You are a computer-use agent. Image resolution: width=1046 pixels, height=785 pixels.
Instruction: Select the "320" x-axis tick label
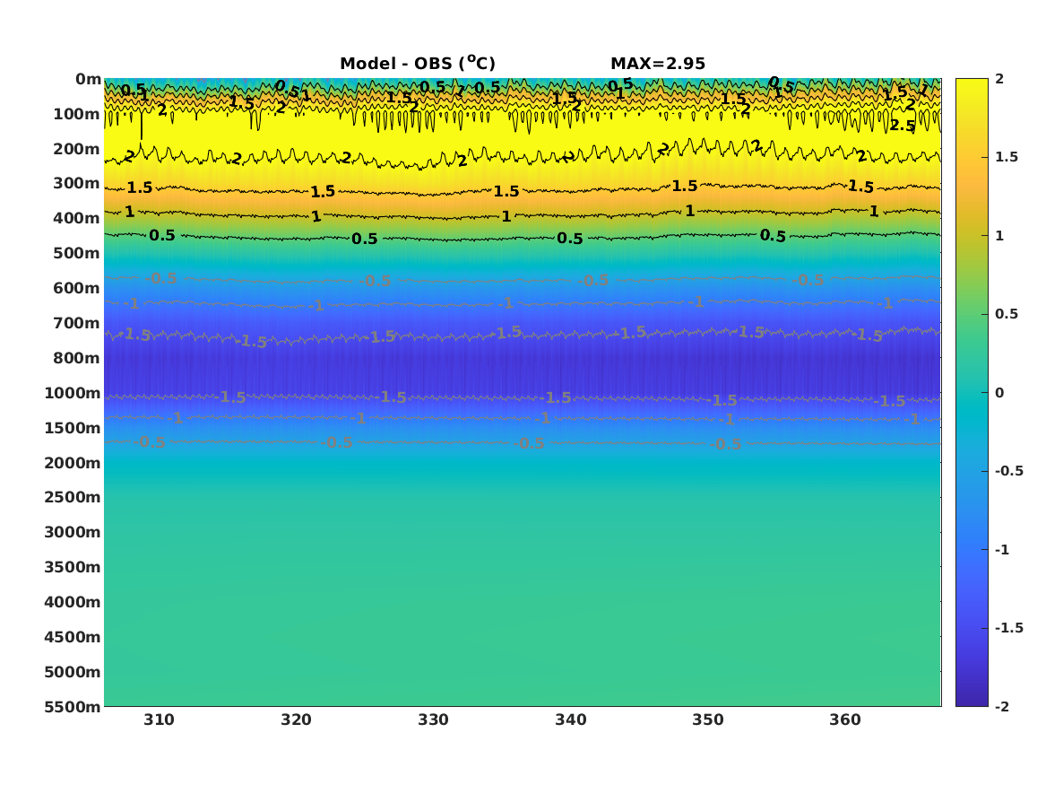pos(296,720)
